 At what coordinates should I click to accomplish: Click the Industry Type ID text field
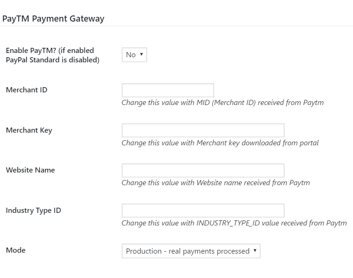(x=203, y=210)
